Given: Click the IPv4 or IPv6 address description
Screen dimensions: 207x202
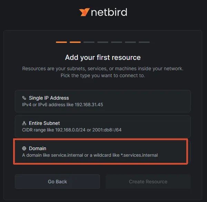Looking at the screenshot, I should [x=62, y=105].
